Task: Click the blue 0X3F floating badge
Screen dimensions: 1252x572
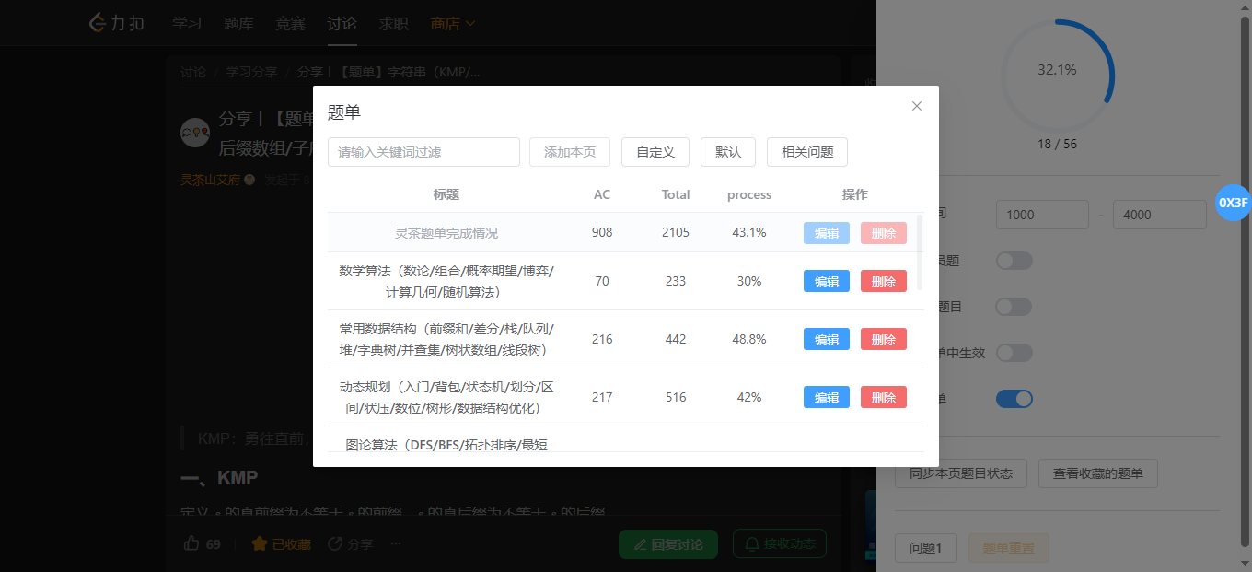Action: click(1233, 203)
